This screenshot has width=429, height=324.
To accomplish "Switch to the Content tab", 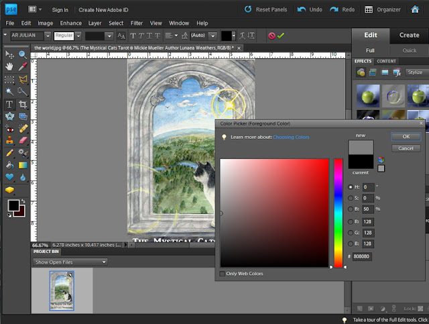I will pyautogui.click(x=387, y=61).
